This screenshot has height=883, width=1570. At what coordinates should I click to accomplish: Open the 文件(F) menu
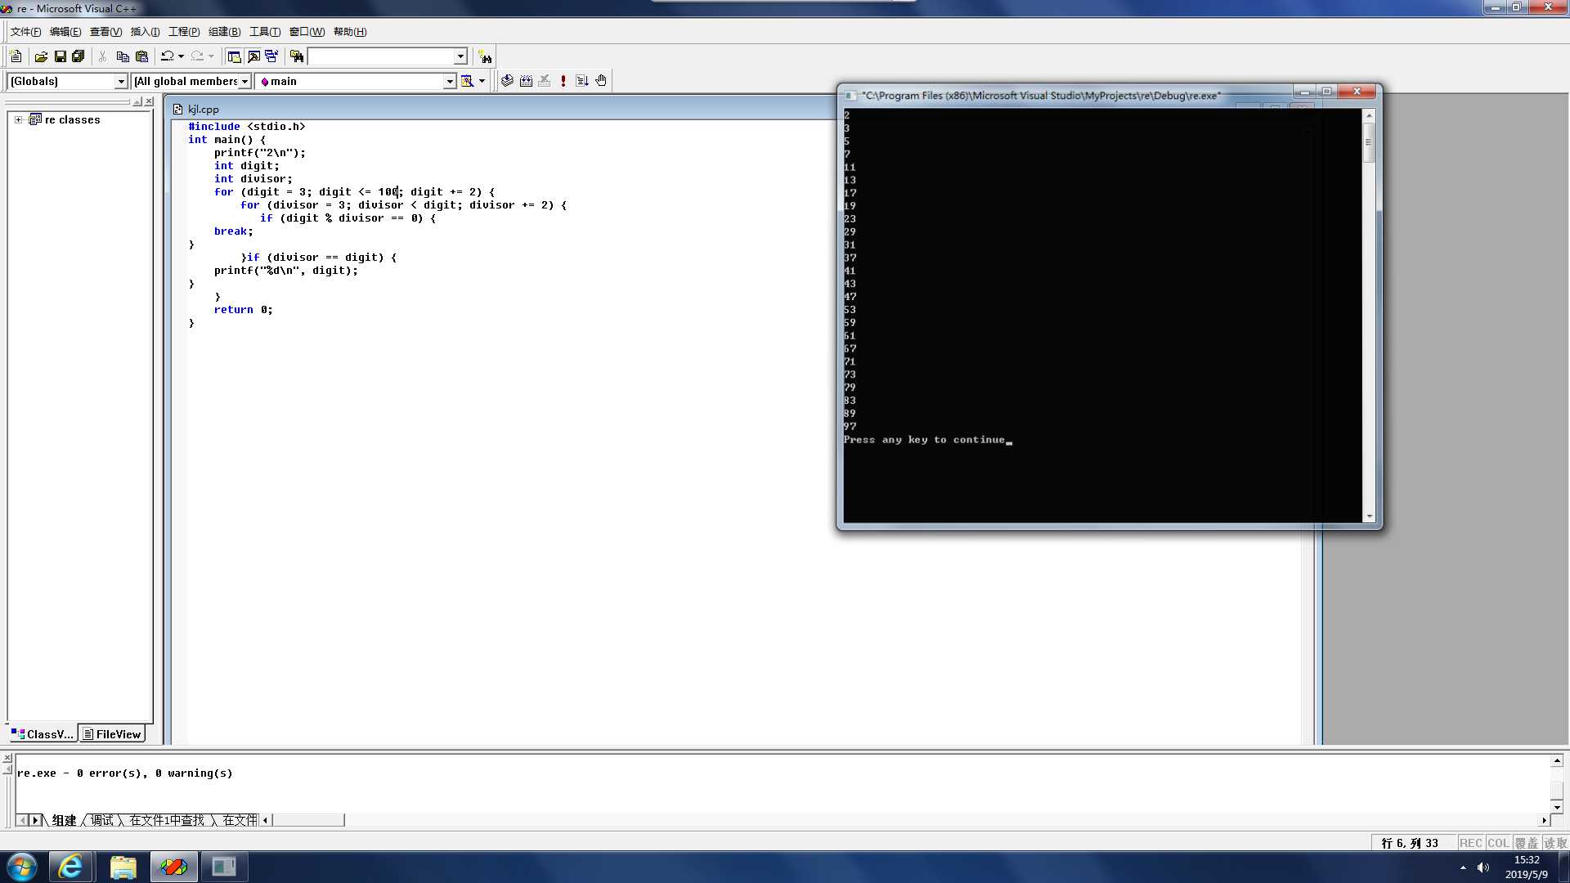25,32
